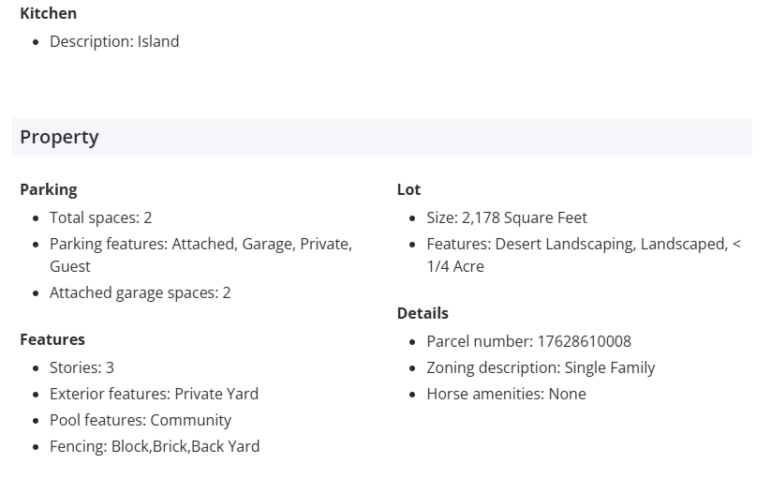Select the 'Total spaces: 2' line
The height and width of the screenshot is (479, 771).
click(x=100, y=217)
